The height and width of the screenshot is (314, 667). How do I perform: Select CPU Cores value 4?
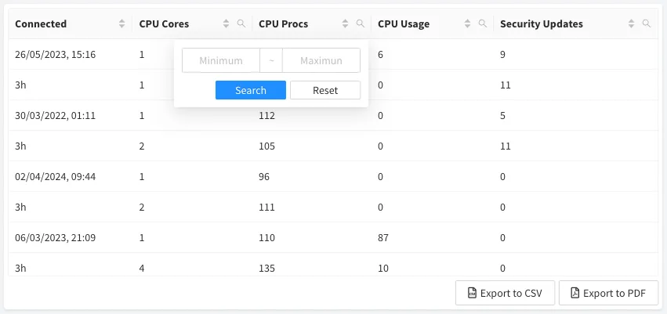pyautogui.click(x=142, y=269)
